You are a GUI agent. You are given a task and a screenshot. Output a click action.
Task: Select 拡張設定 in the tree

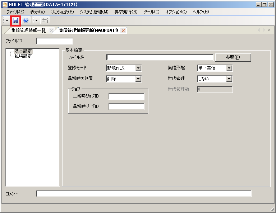pos(23,56)
